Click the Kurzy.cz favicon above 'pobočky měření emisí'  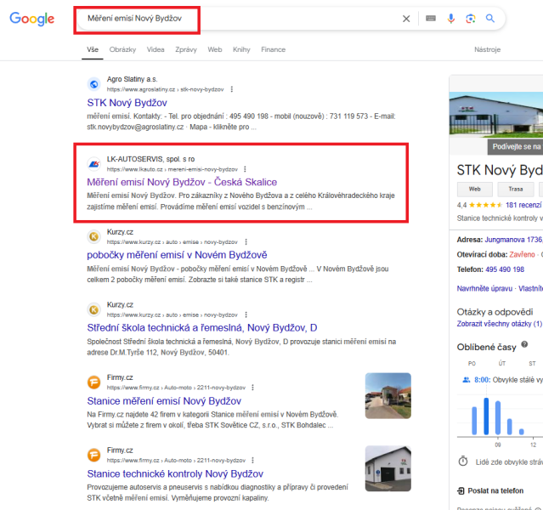(93, 236)
